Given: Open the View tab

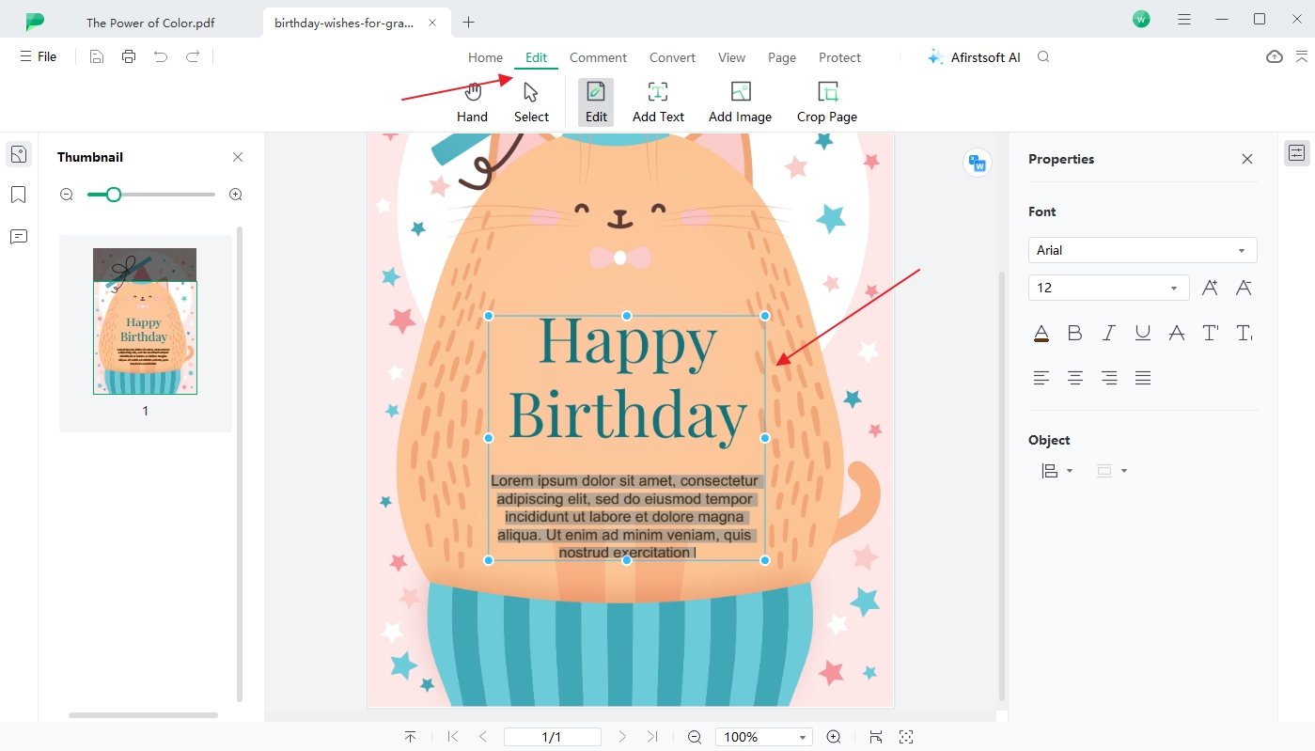Looking at the screenshot, I should click(731, 57).
